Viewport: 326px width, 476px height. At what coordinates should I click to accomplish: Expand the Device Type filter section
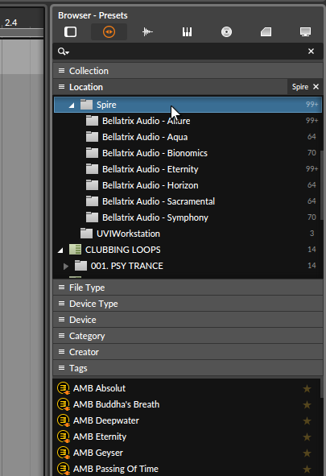[188, 304]
